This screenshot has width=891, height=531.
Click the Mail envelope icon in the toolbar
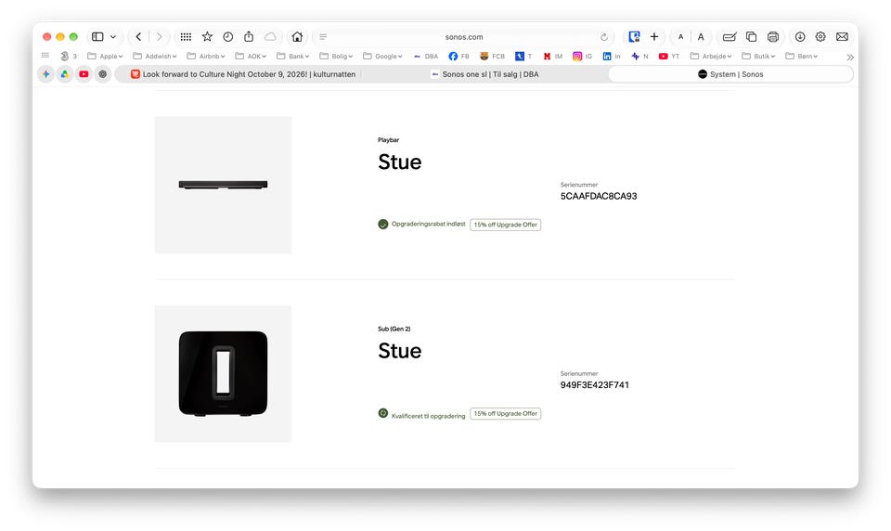(x=842, y=37)
